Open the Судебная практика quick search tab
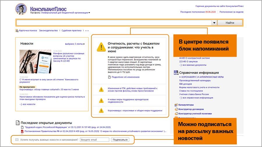The image size is (262, 147). 72,31
